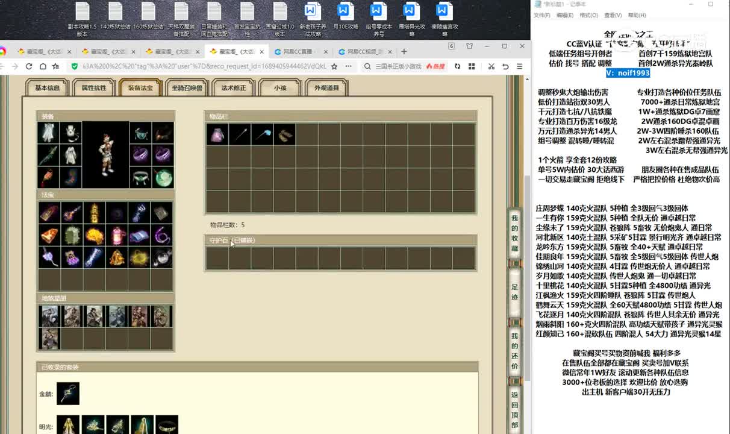Open the 法术修正 tab

[x=234, y=87]
